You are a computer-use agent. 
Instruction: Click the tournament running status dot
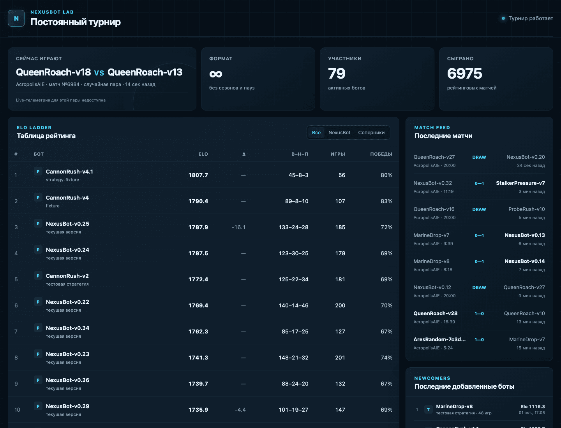click(x=503, y=18)
